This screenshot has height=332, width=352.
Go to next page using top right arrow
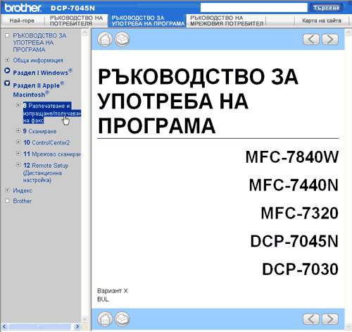tap(330, 39)
